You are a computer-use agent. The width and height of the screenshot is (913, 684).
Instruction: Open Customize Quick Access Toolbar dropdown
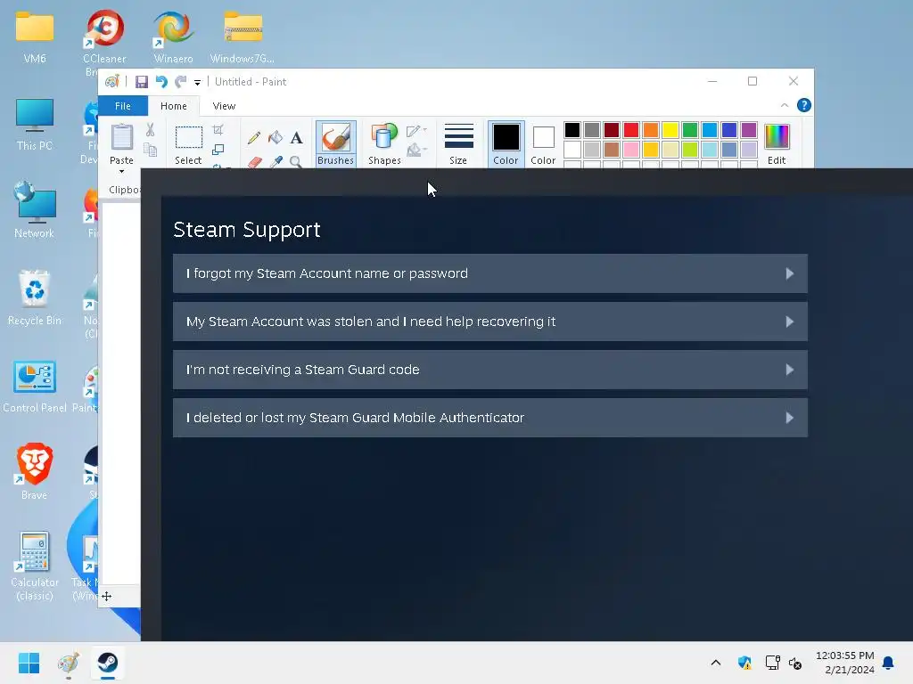pos(197,83)
